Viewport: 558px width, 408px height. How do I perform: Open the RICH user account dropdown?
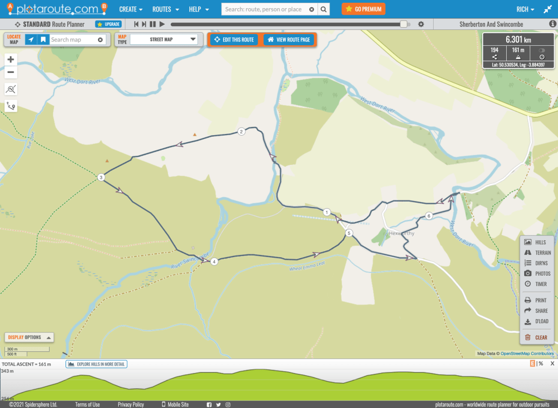coord(525,9)
